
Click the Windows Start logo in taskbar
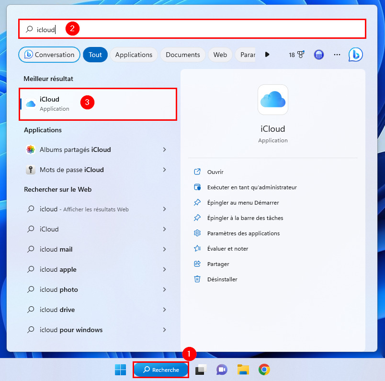click(x=120, y=369)
